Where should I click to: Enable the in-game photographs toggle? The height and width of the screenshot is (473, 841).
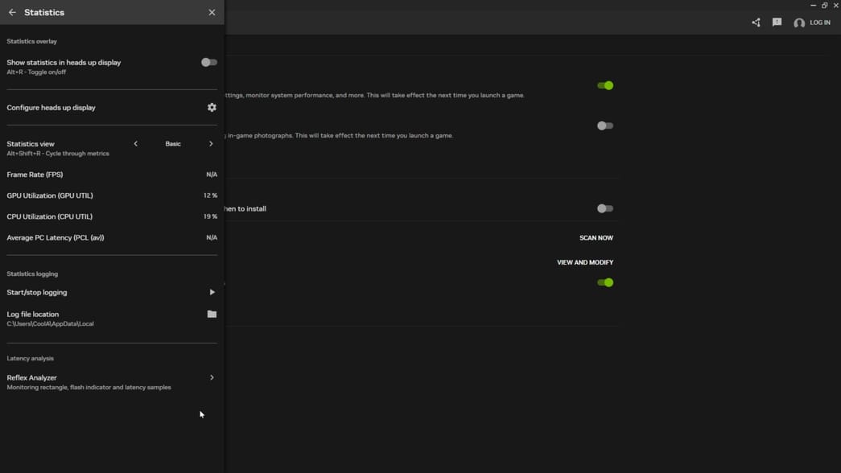click(x=605, y=125)
